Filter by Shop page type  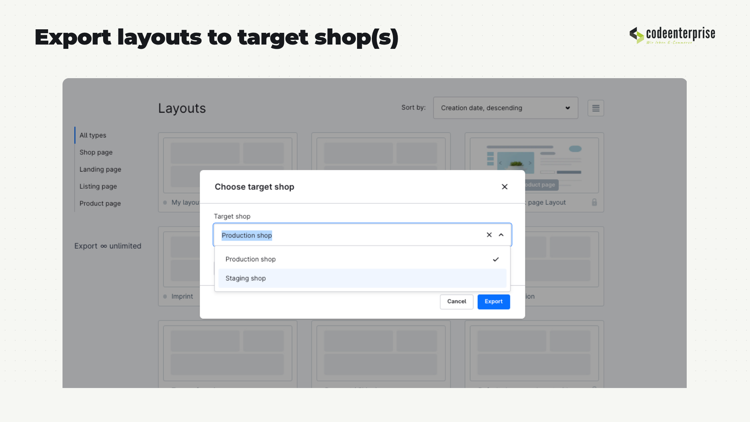[x=96, y=152]
